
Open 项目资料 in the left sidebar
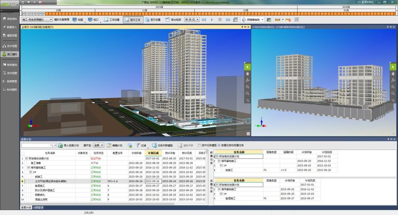click(9, 19)
